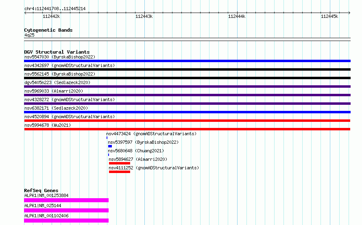
Task: Click the blue bar under nsv6382171
Action: pyautogui.click(x=187, y=112)
